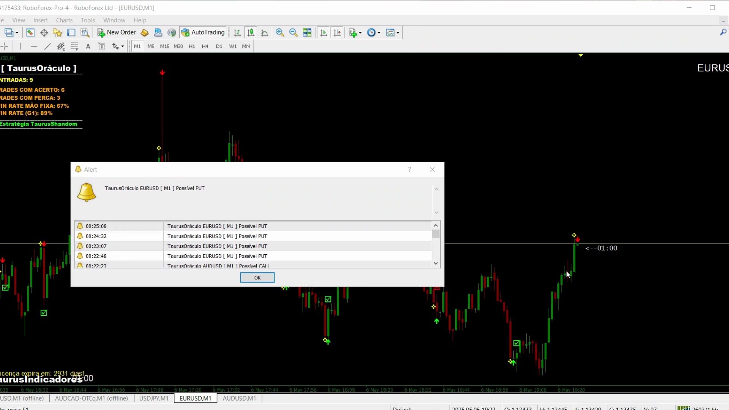Zoom in on the chart
The height and width of the screenshot is (410, 729).
[x=280, y=33]
